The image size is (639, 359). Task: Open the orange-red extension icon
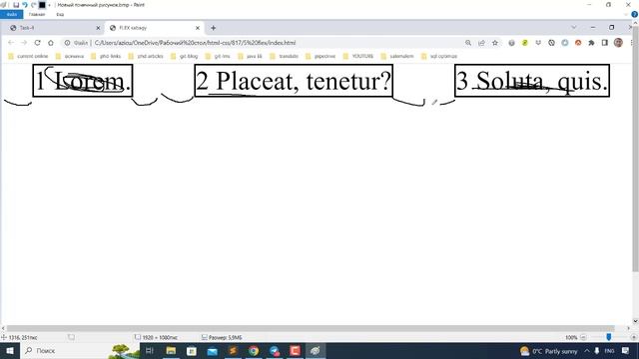pos(578,43)
